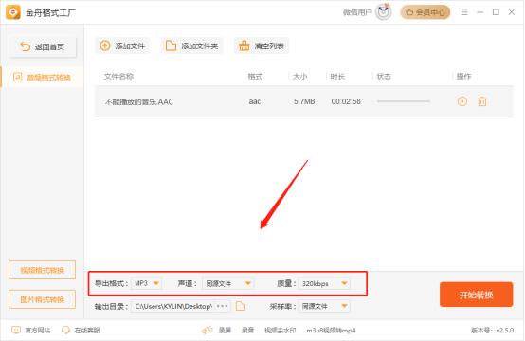Play the 不能播放的音乐.AAC file preview
The width and height of the screenshot is (525, 341).
pyautogui.click(x=462, y=101)
